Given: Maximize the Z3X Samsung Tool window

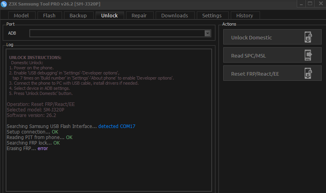Looking at the screenshot, I should (310, 4).
